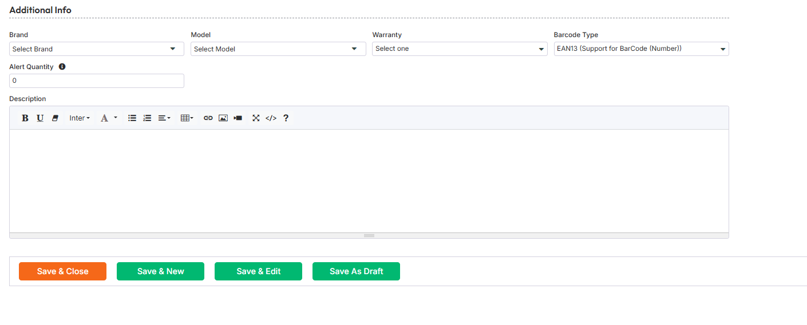The height and width of the screenshot is (325, 807).
Task: Click the Save & Close button
Action: [x=62, y=271]
